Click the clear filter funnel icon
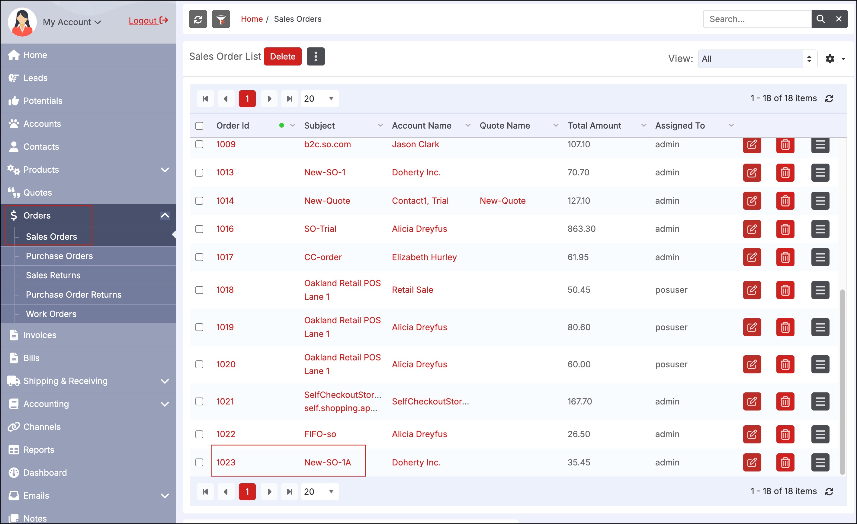857x524 pixels. [x=221, y=19]
